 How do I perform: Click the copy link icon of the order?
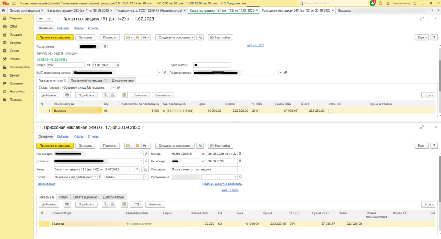point(422,19)
